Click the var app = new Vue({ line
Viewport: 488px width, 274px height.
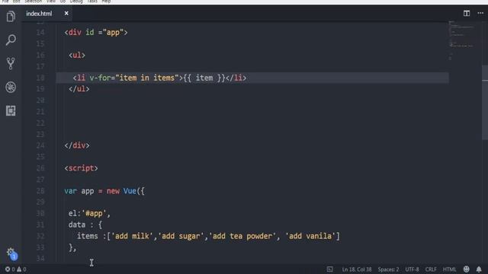pos(104,191)
